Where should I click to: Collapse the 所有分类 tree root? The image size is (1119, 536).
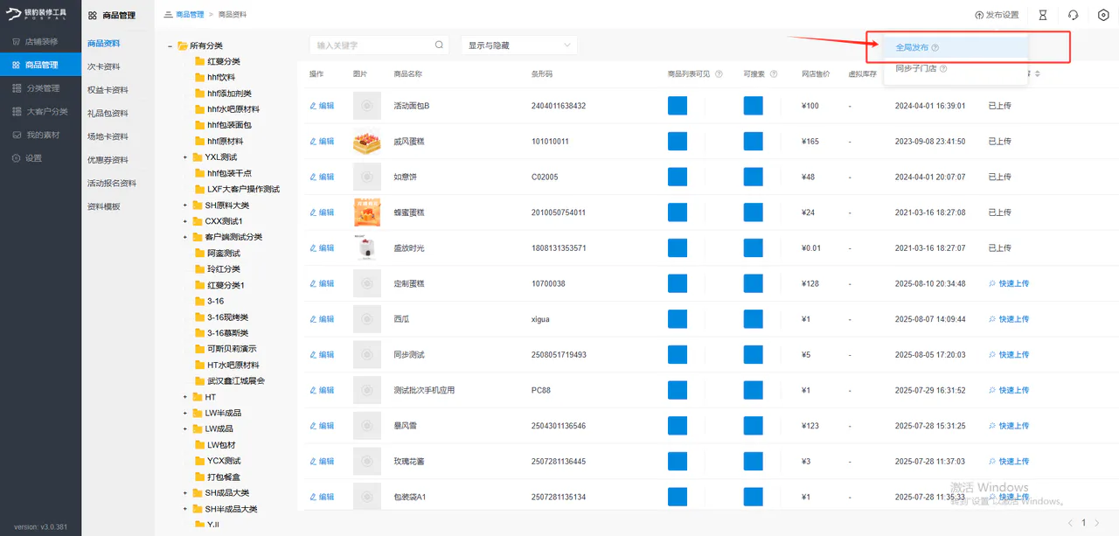[x=170, y=45]
